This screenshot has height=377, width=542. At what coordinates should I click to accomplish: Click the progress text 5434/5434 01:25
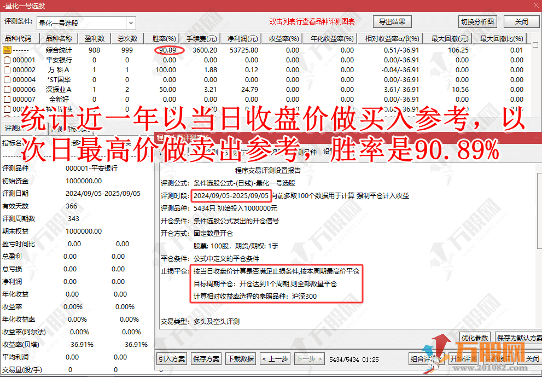[x=354, y=359]
